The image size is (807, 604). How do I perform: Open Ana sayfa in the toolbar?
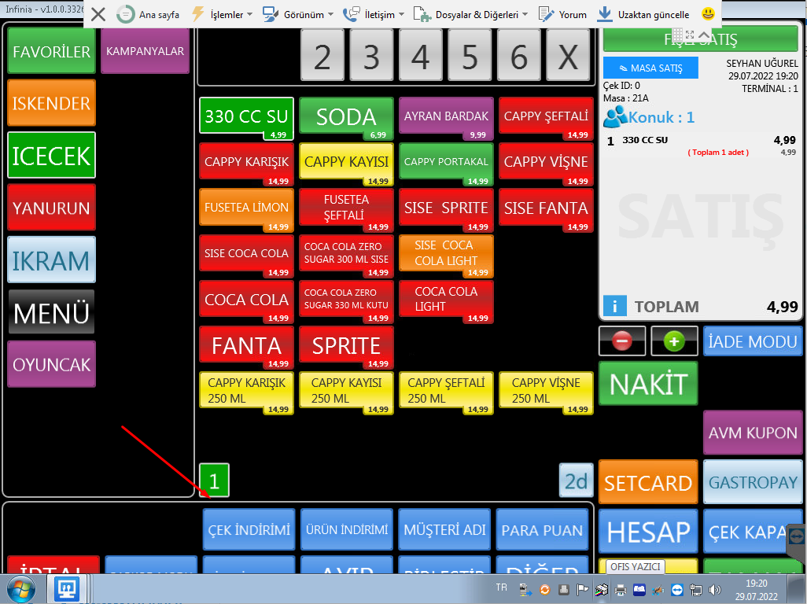click(x=148, y=14)
